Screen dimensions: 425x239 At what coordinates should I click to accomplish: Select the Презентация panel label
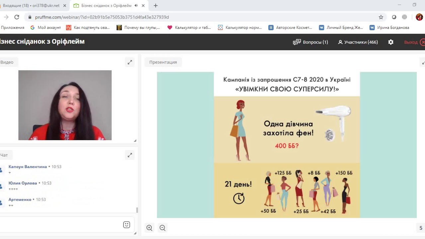(x=163, y=62)
